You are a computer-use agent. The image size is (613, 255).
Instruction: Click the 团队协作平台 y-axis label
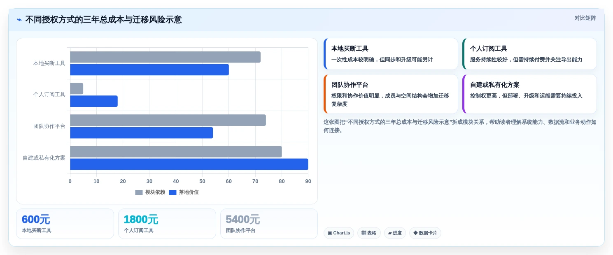(x=49, y=126)
